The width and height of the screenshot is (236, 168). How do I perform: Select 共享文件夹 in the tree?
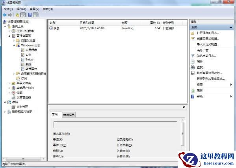pyautogui.click(x=24, y=83)
